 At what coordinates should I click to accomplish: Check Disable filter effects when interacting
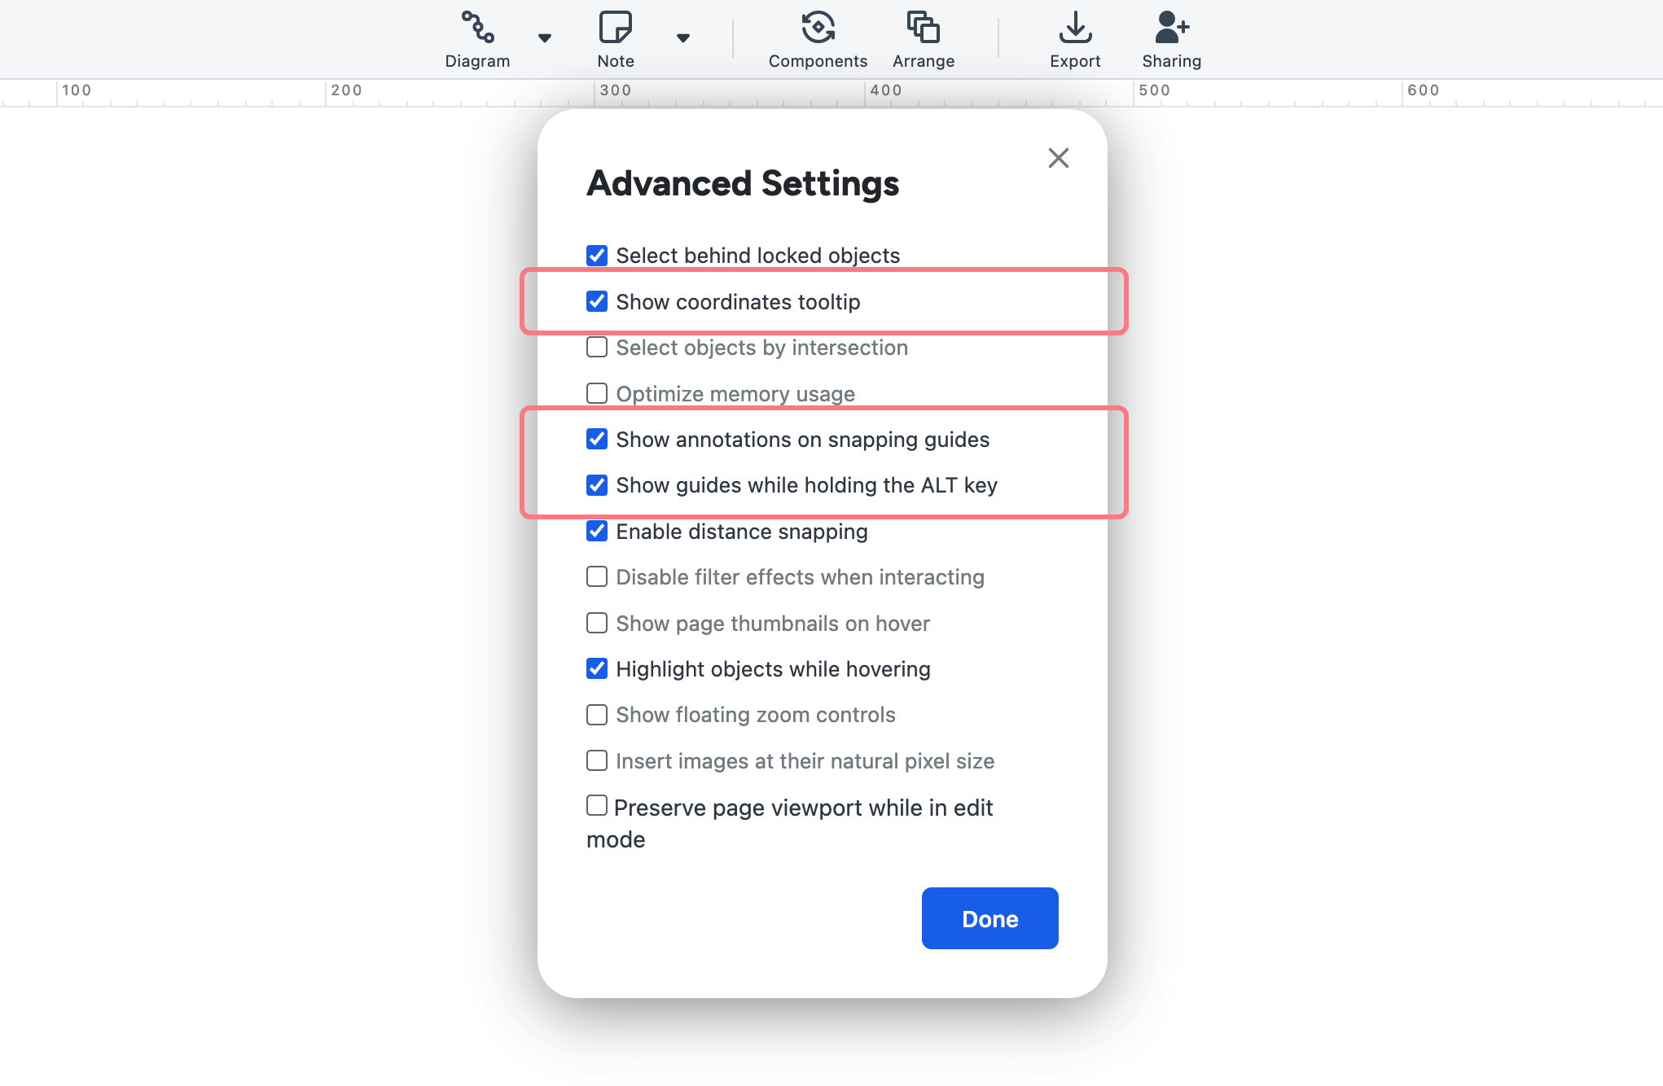[x=597, y=577]
